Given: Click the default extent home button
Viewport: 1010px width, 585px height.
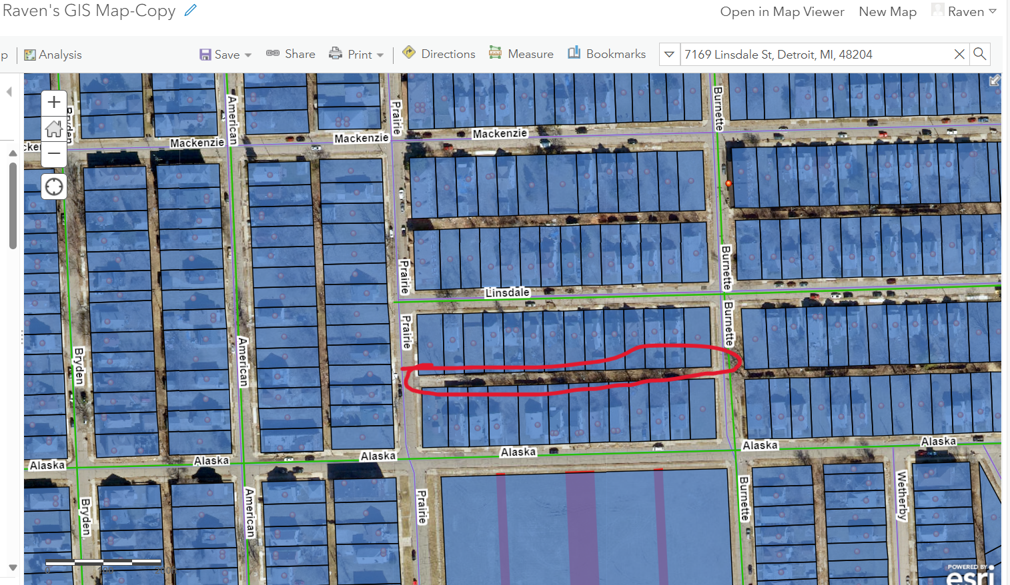Looking at the screenshot, I should click(x=54, y=129).
